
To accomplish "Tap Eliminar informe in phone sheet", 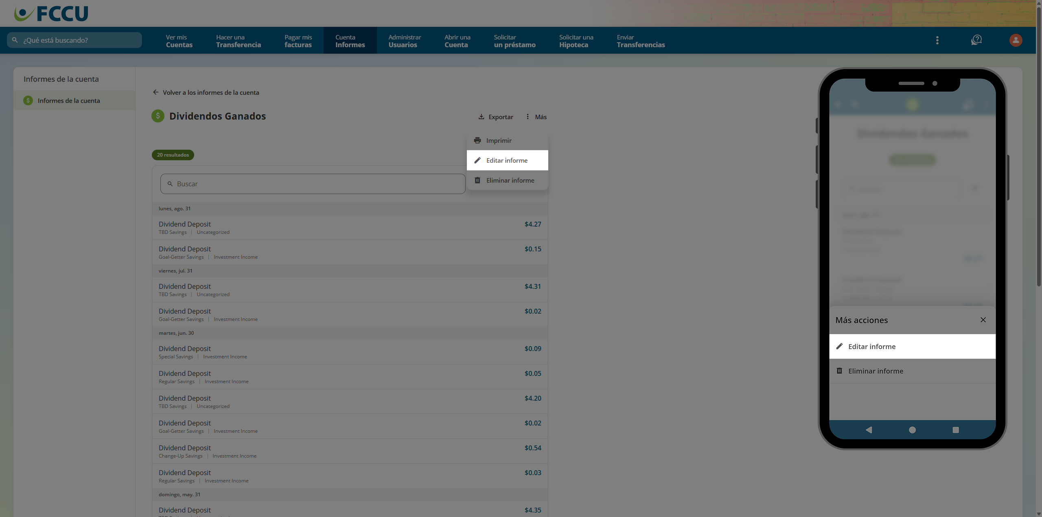I will click(912, 371).
